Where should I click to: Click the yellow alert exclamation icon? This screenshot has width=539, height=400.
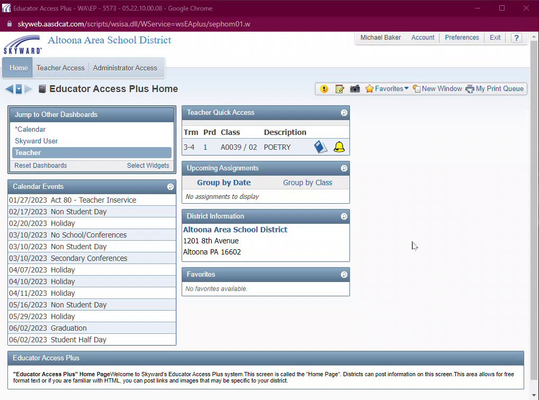point(324,89)
